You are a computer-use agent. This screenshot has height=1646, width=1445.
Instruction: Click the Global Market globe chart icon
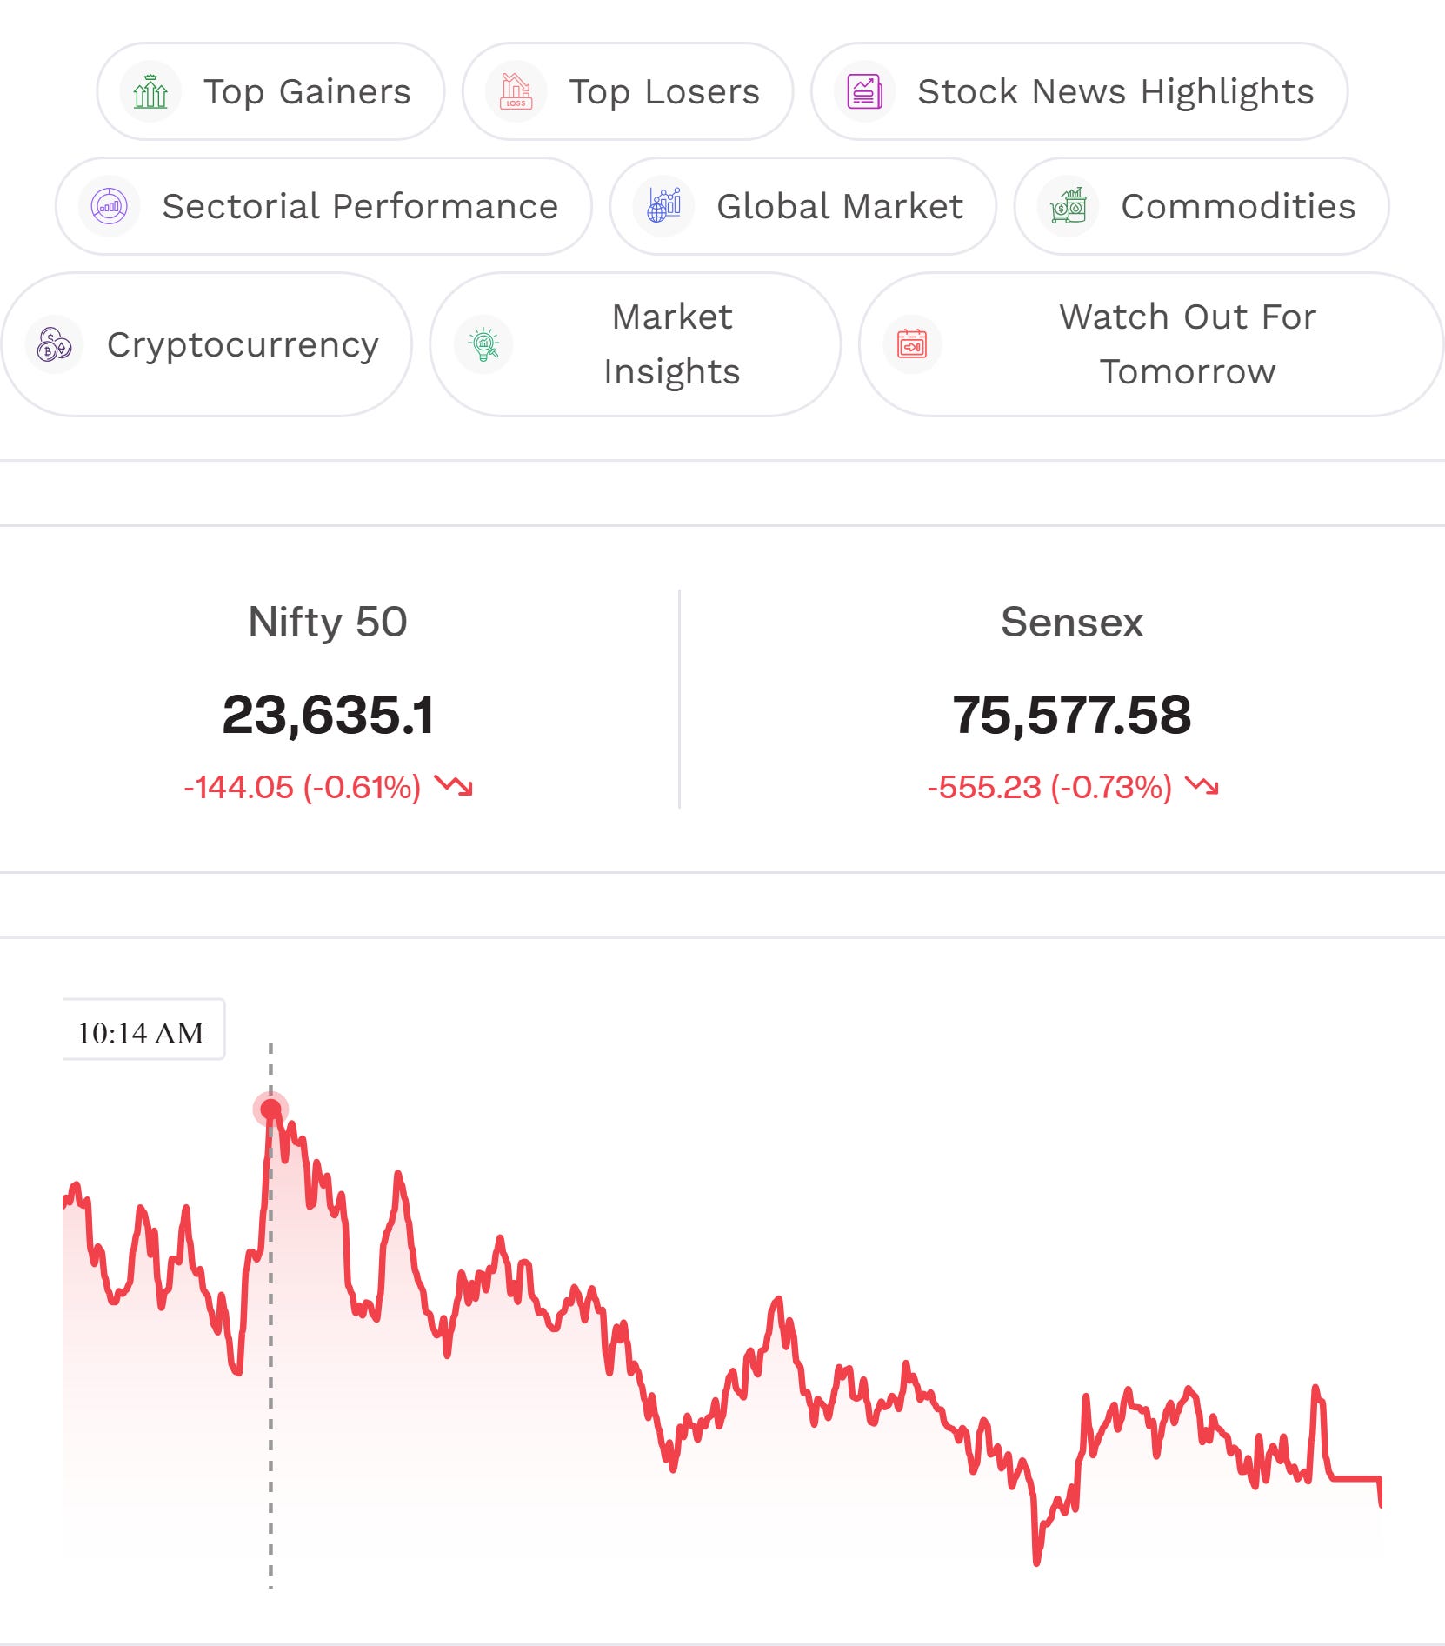click(x=663, y=206)
